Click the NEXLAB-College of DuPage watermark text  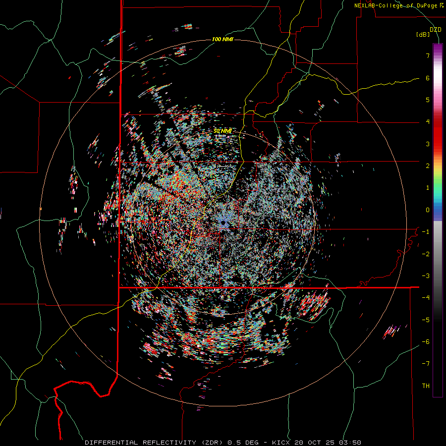point(398,5)
